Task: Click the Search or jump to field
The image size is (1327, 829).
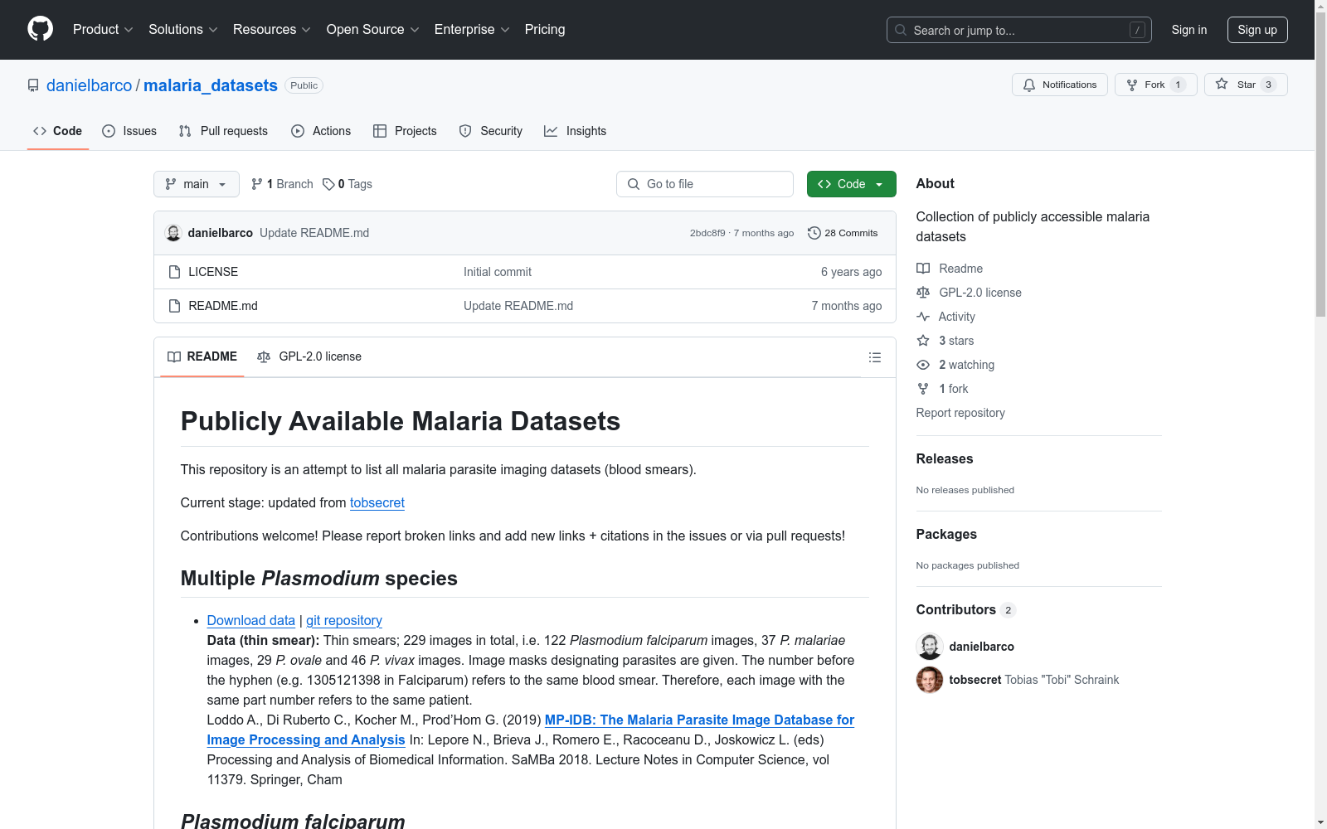Action: tap(1019, 30)
